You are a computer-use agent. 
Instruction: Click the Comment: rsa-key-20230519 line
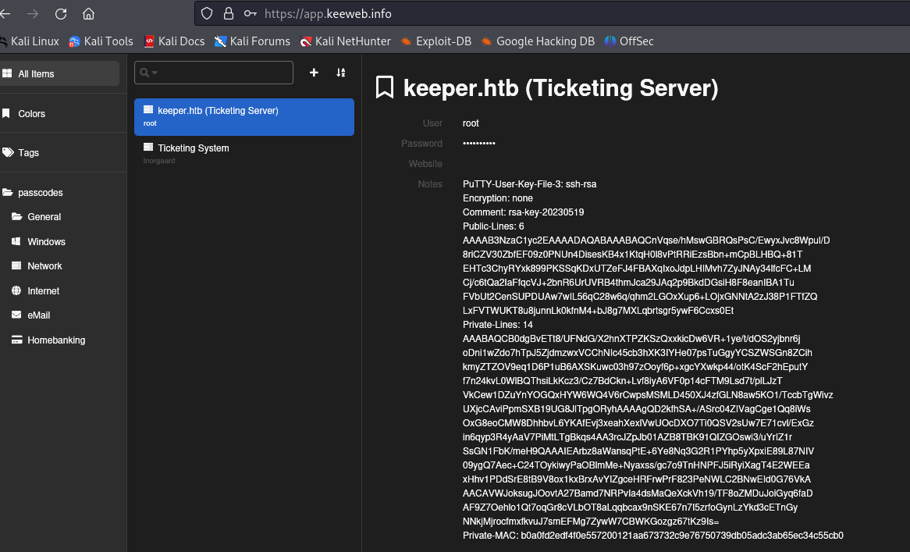coord(523,212)
